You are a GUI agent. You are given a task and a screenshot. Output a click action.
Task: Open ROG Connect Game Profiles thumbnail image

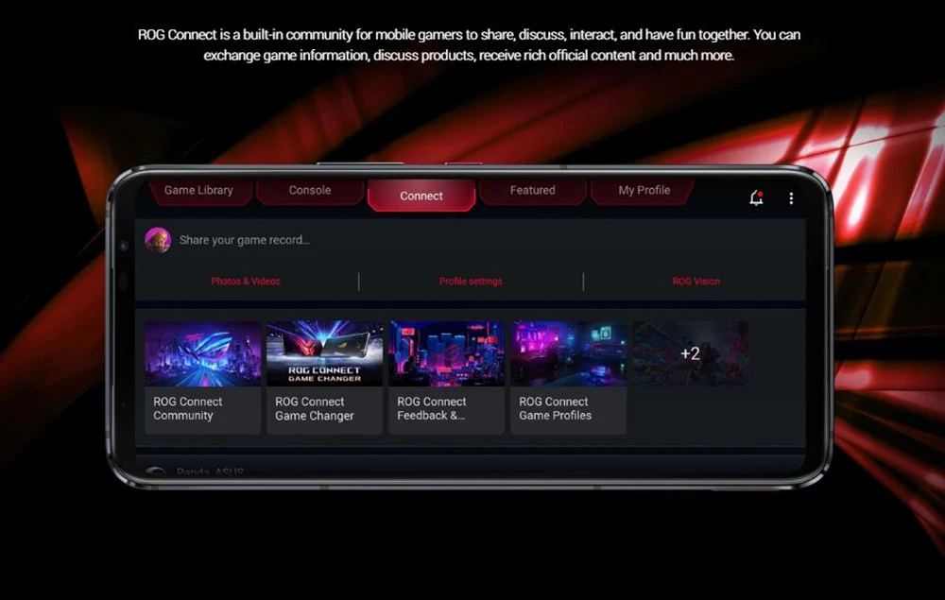tap(568, 353)
